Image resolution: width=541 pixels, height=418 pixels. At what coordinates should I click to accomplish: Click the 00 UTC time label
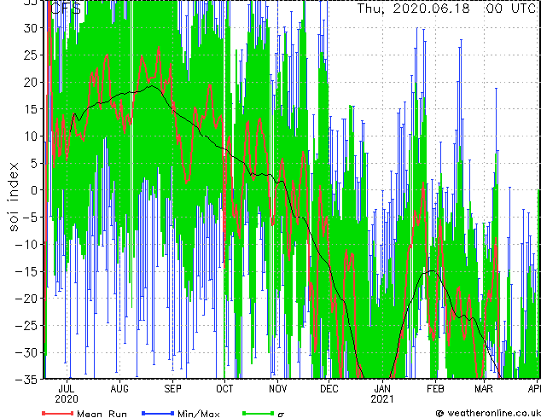[x=511, y=9]
